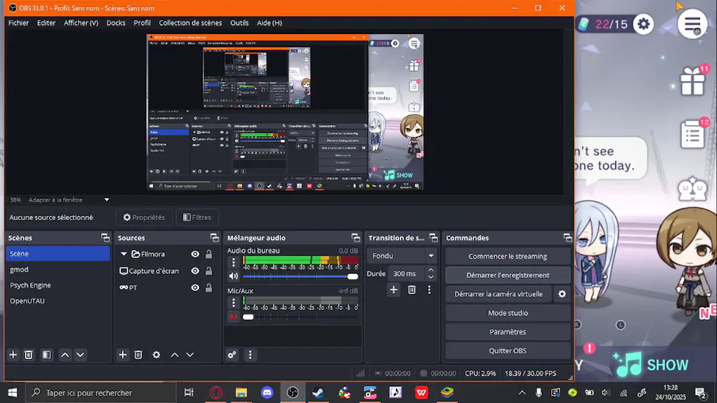Undock the Scènes panel
The width and height of the screenshot is (717, 403).
coord(105,237)
